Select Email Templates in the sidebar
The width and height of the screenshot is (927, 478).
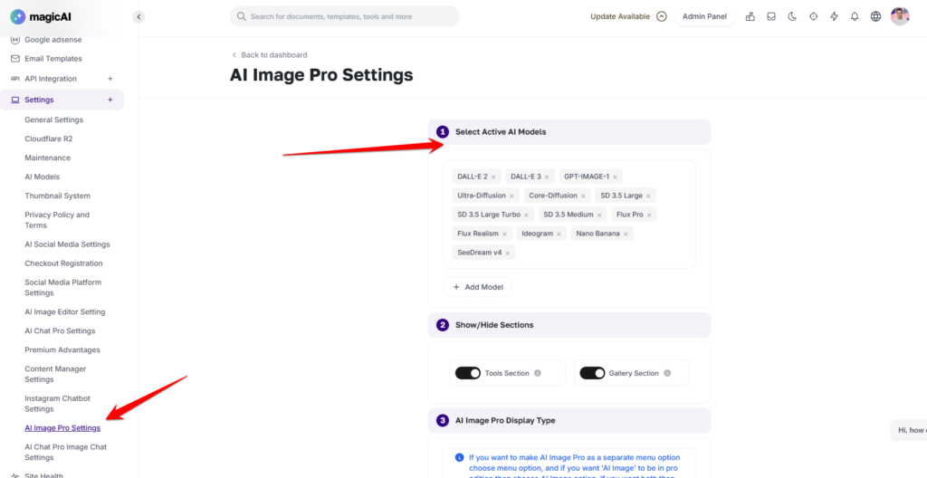(53, 59)
